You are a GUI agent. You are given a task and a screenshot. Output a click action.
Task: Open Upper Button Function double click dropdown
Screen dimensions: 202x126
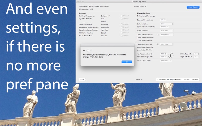[167, 35]
